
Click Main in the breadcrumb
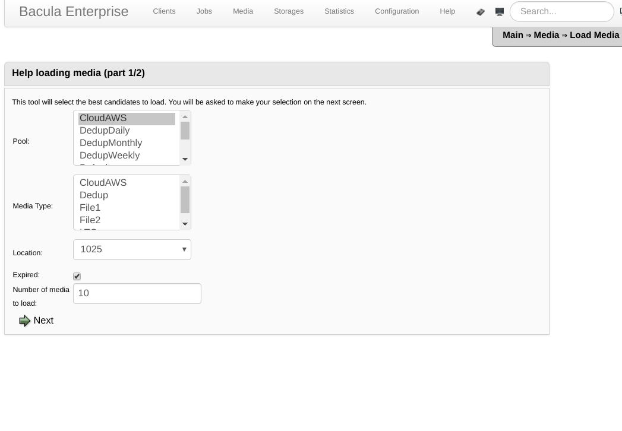(513, 35)
